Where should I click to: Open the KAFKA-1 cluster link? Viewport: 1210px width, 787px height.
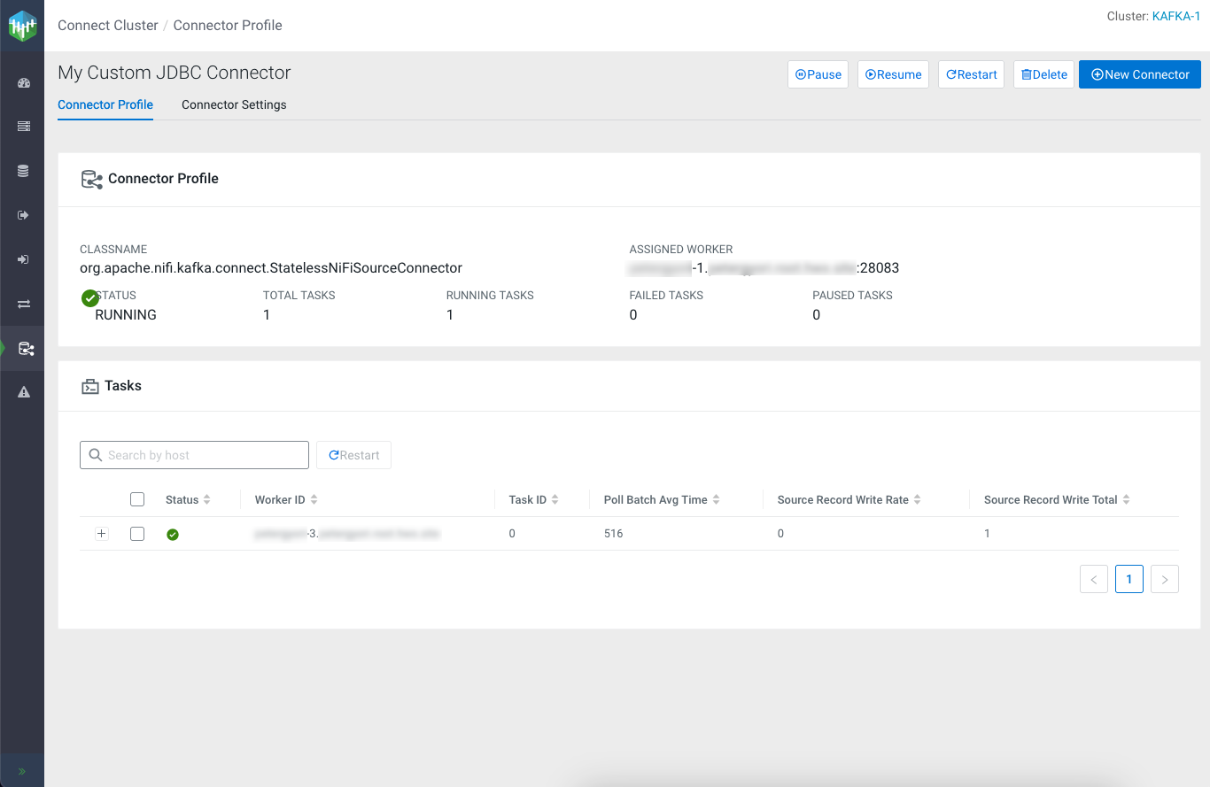tap(1176, 17)
